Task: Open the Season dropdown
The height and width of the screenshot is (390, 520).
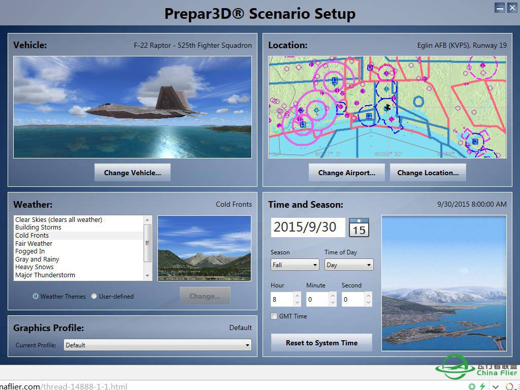Action: [x=295, y=265]
